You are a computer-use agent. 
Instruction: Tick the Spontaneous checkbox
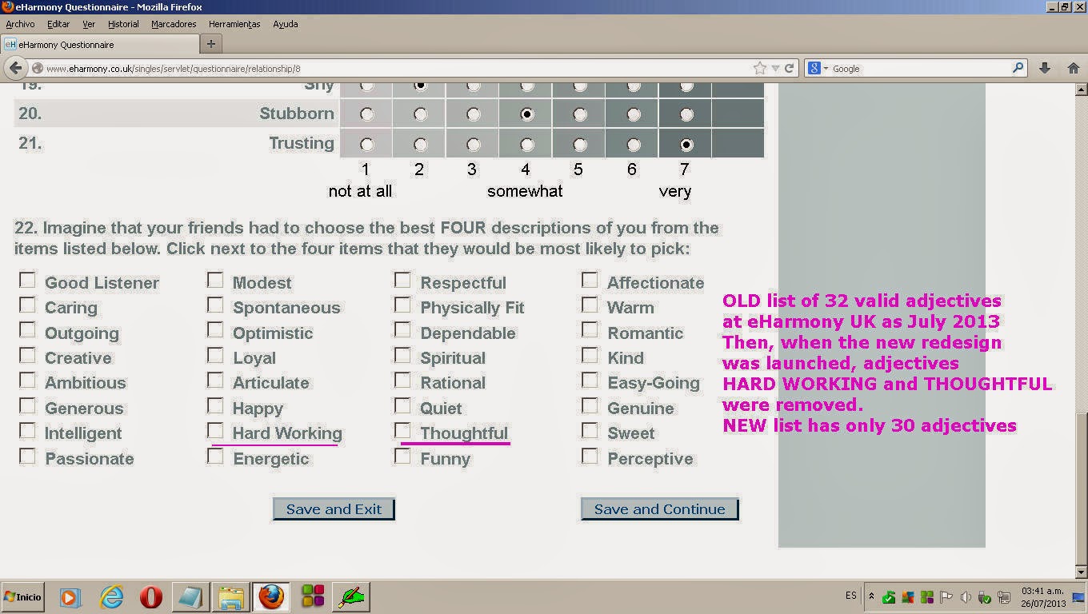coord(215,305)
